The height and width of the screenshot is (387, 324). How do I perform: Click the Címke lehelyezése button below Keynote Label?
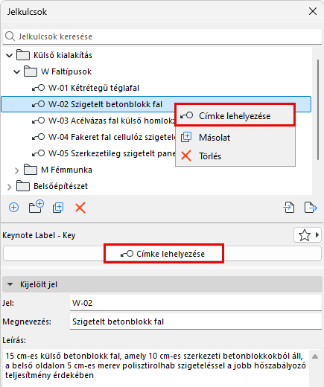[x=162, y=254]
